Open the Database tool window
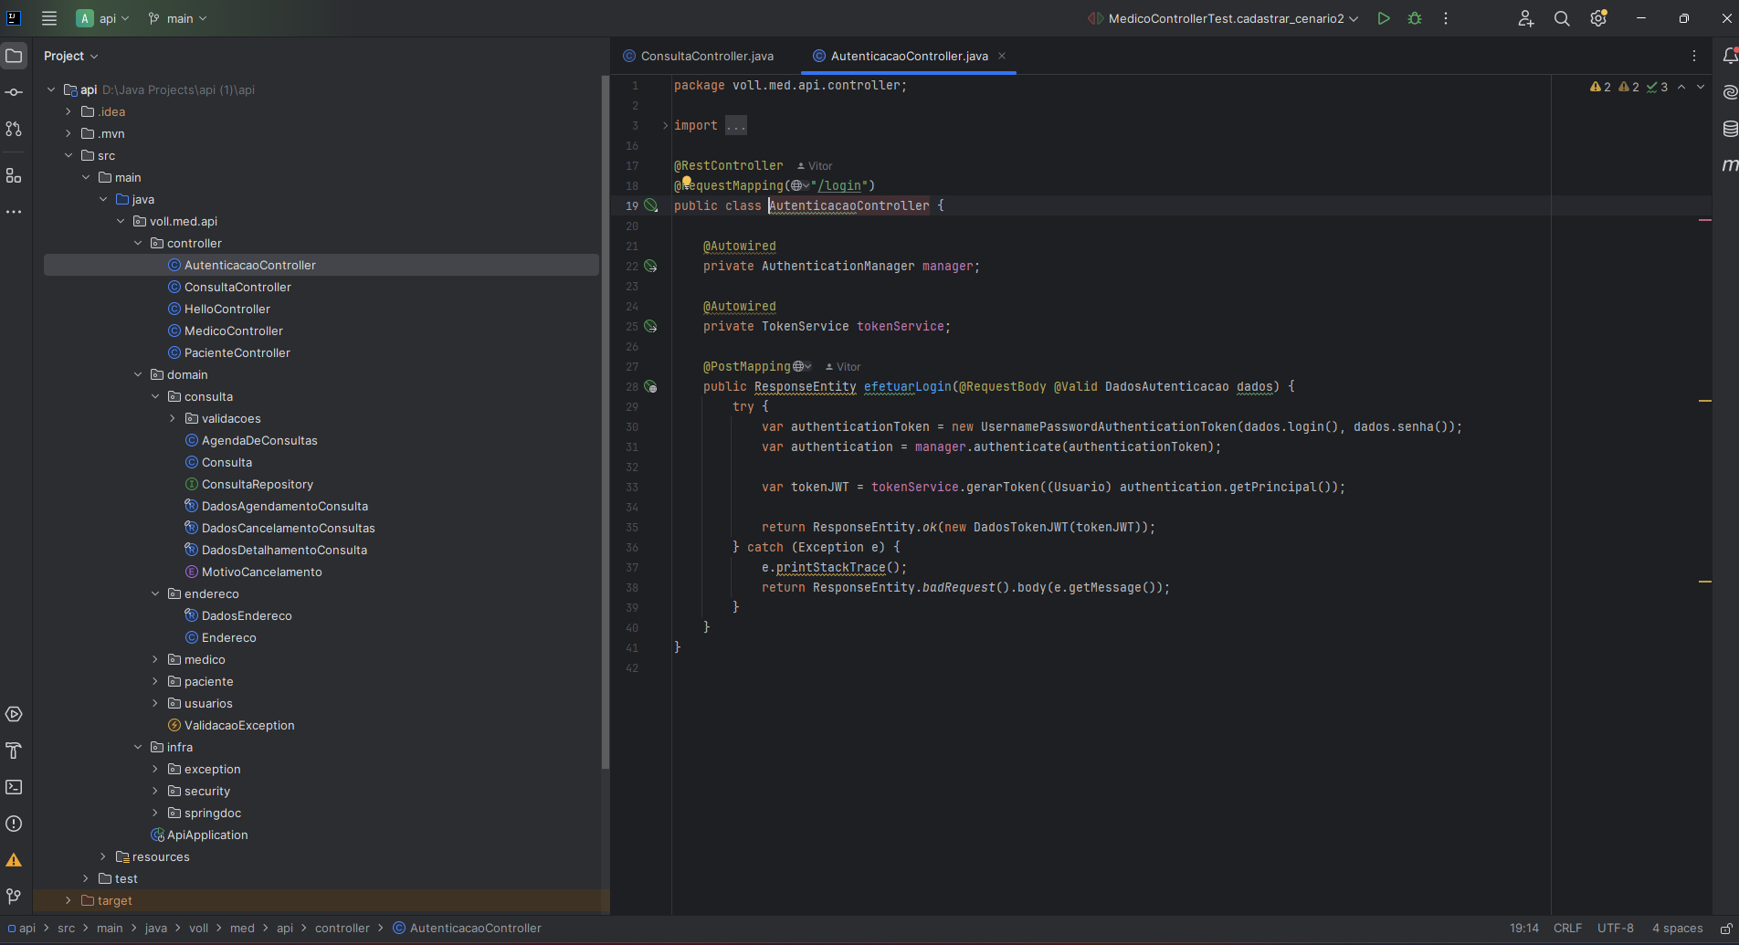 (1729, 129)
